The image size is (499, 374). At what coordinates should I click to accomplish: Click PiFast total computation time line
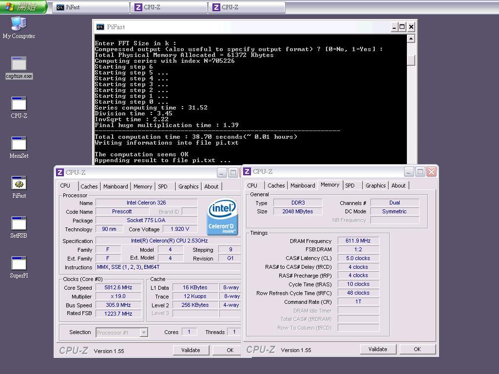196,137
